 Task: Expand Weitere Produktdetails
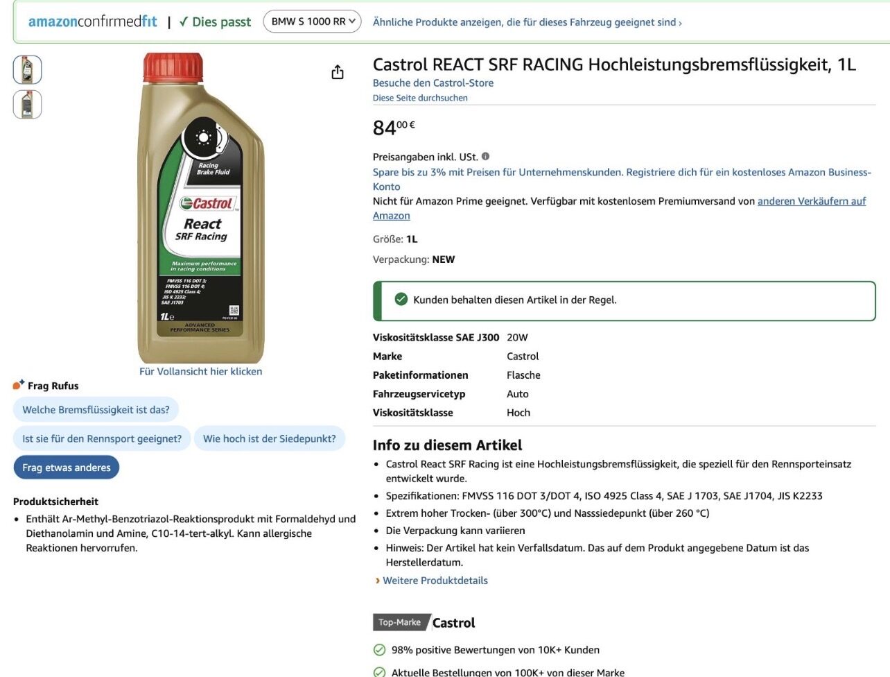[x=435, y=581]
